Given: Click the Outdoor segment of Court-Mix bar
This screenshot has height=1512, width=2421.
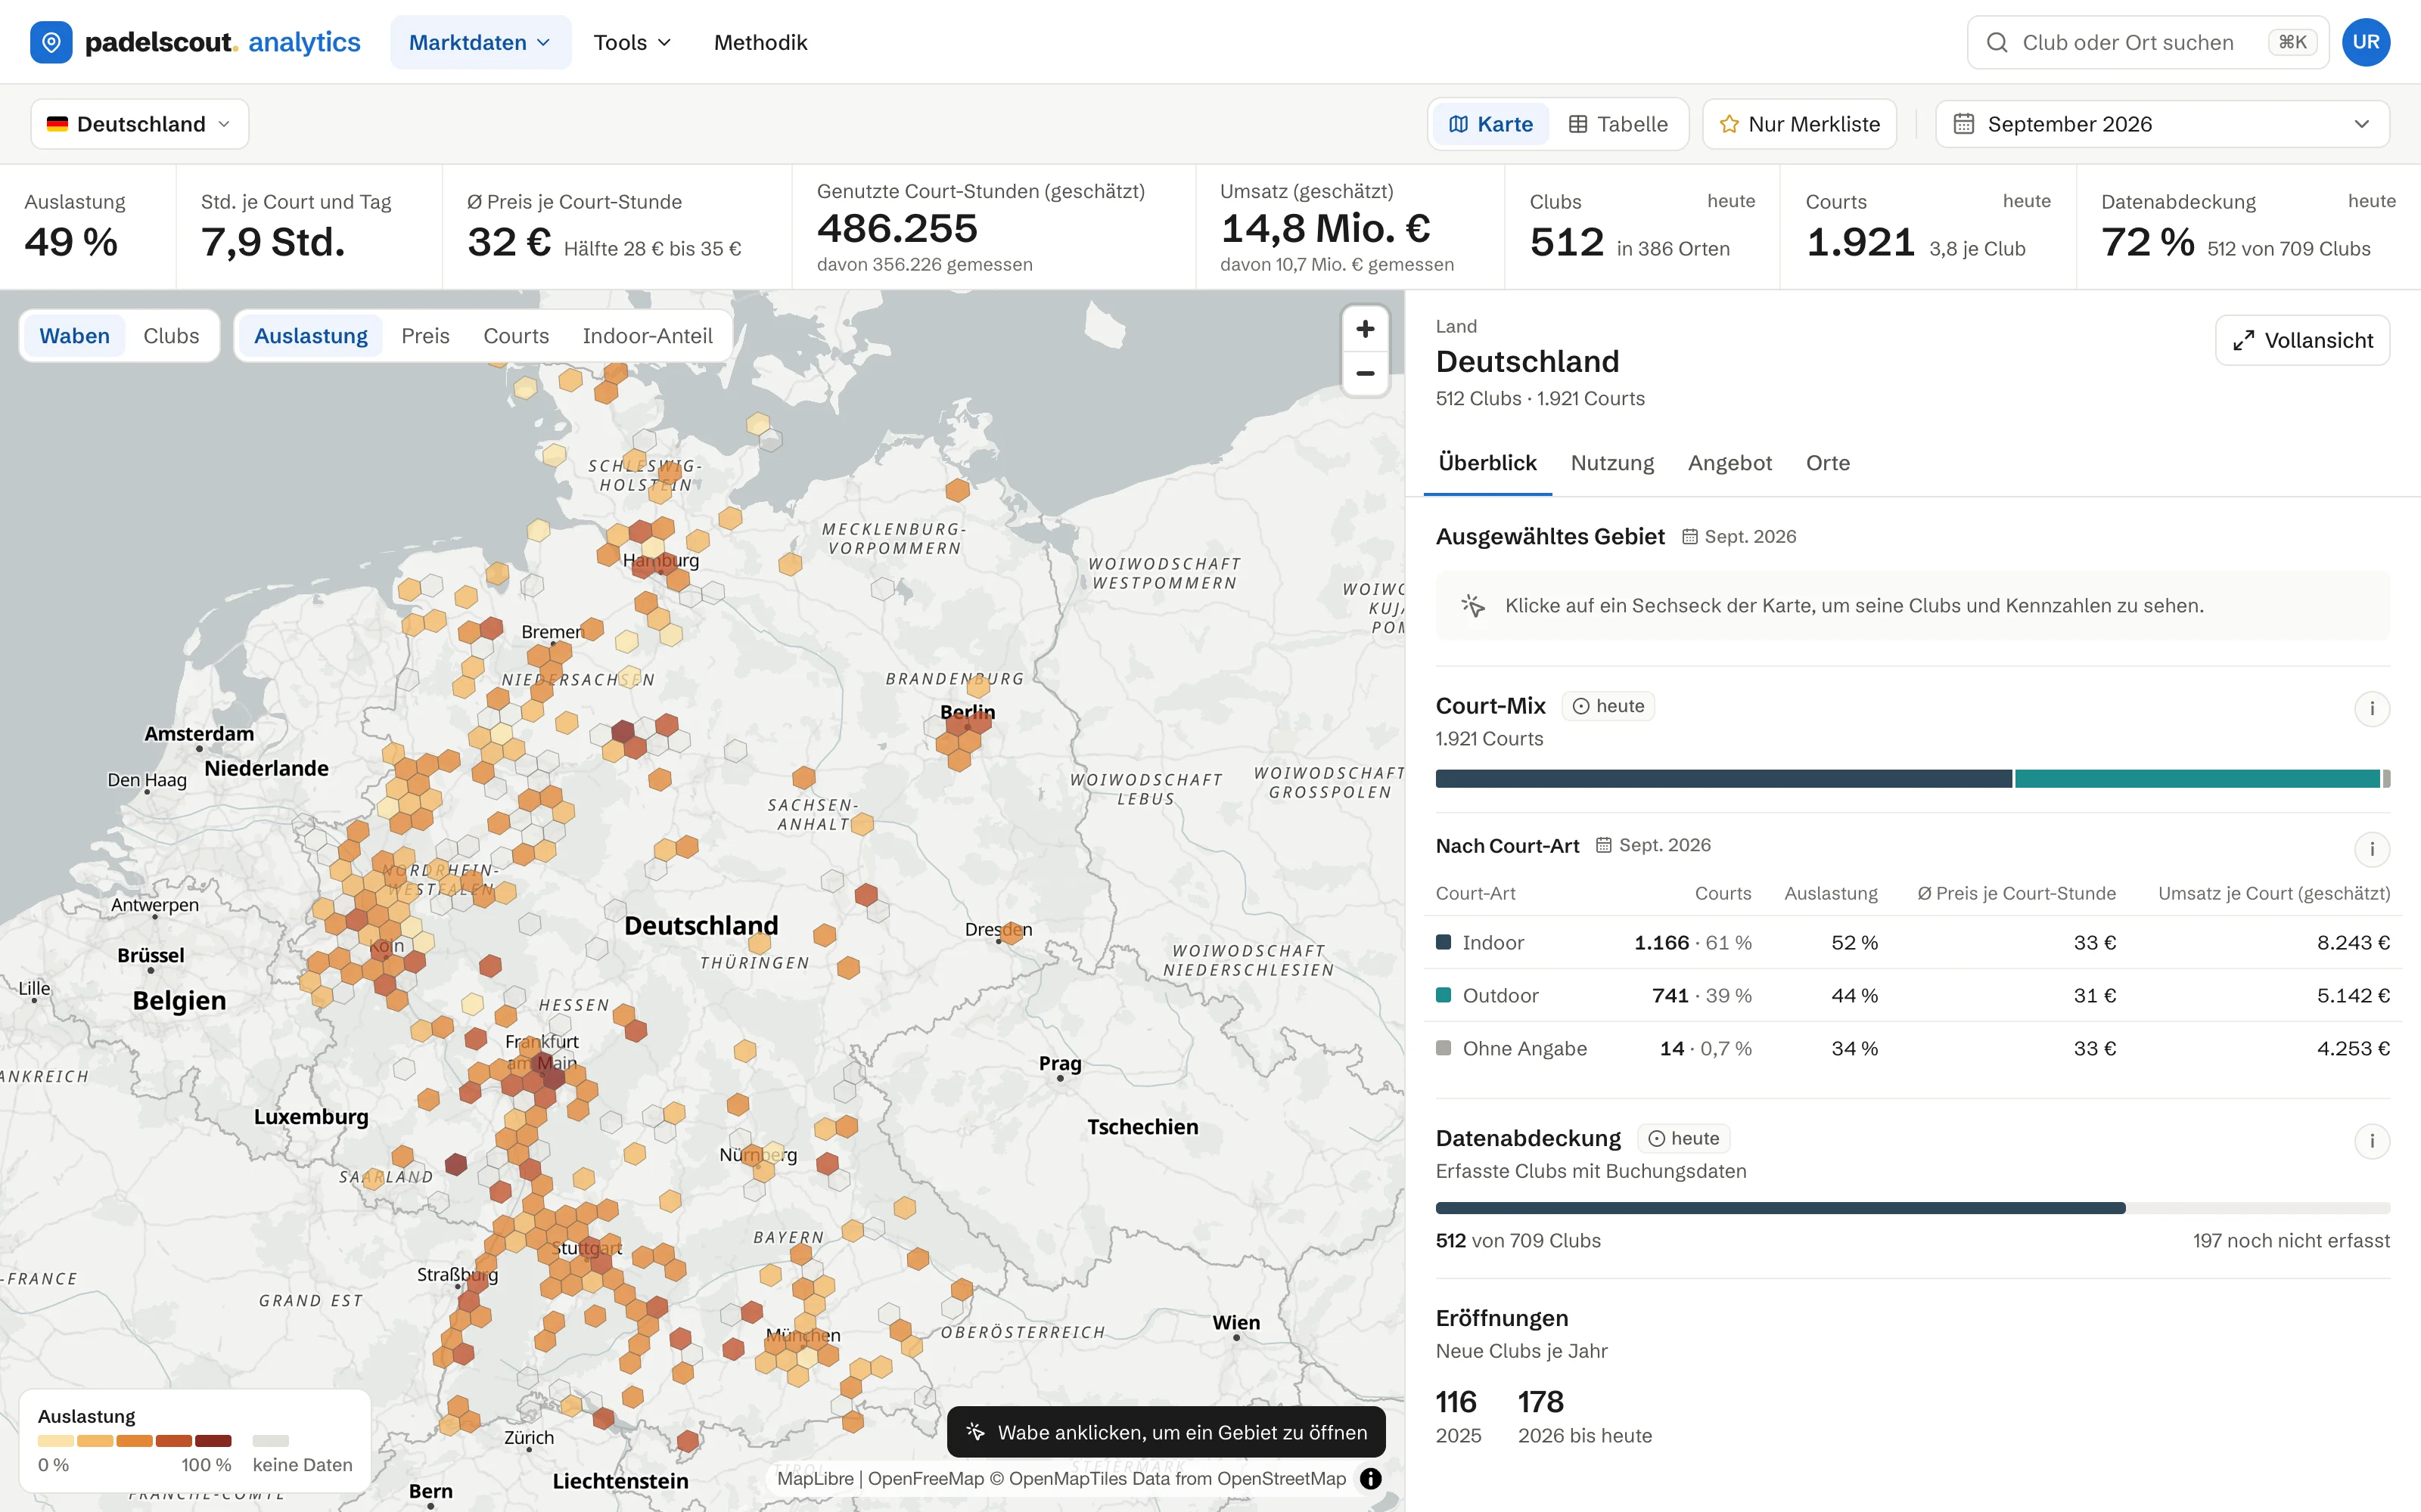Looking at the screenshot, I should pos(2197,779).
